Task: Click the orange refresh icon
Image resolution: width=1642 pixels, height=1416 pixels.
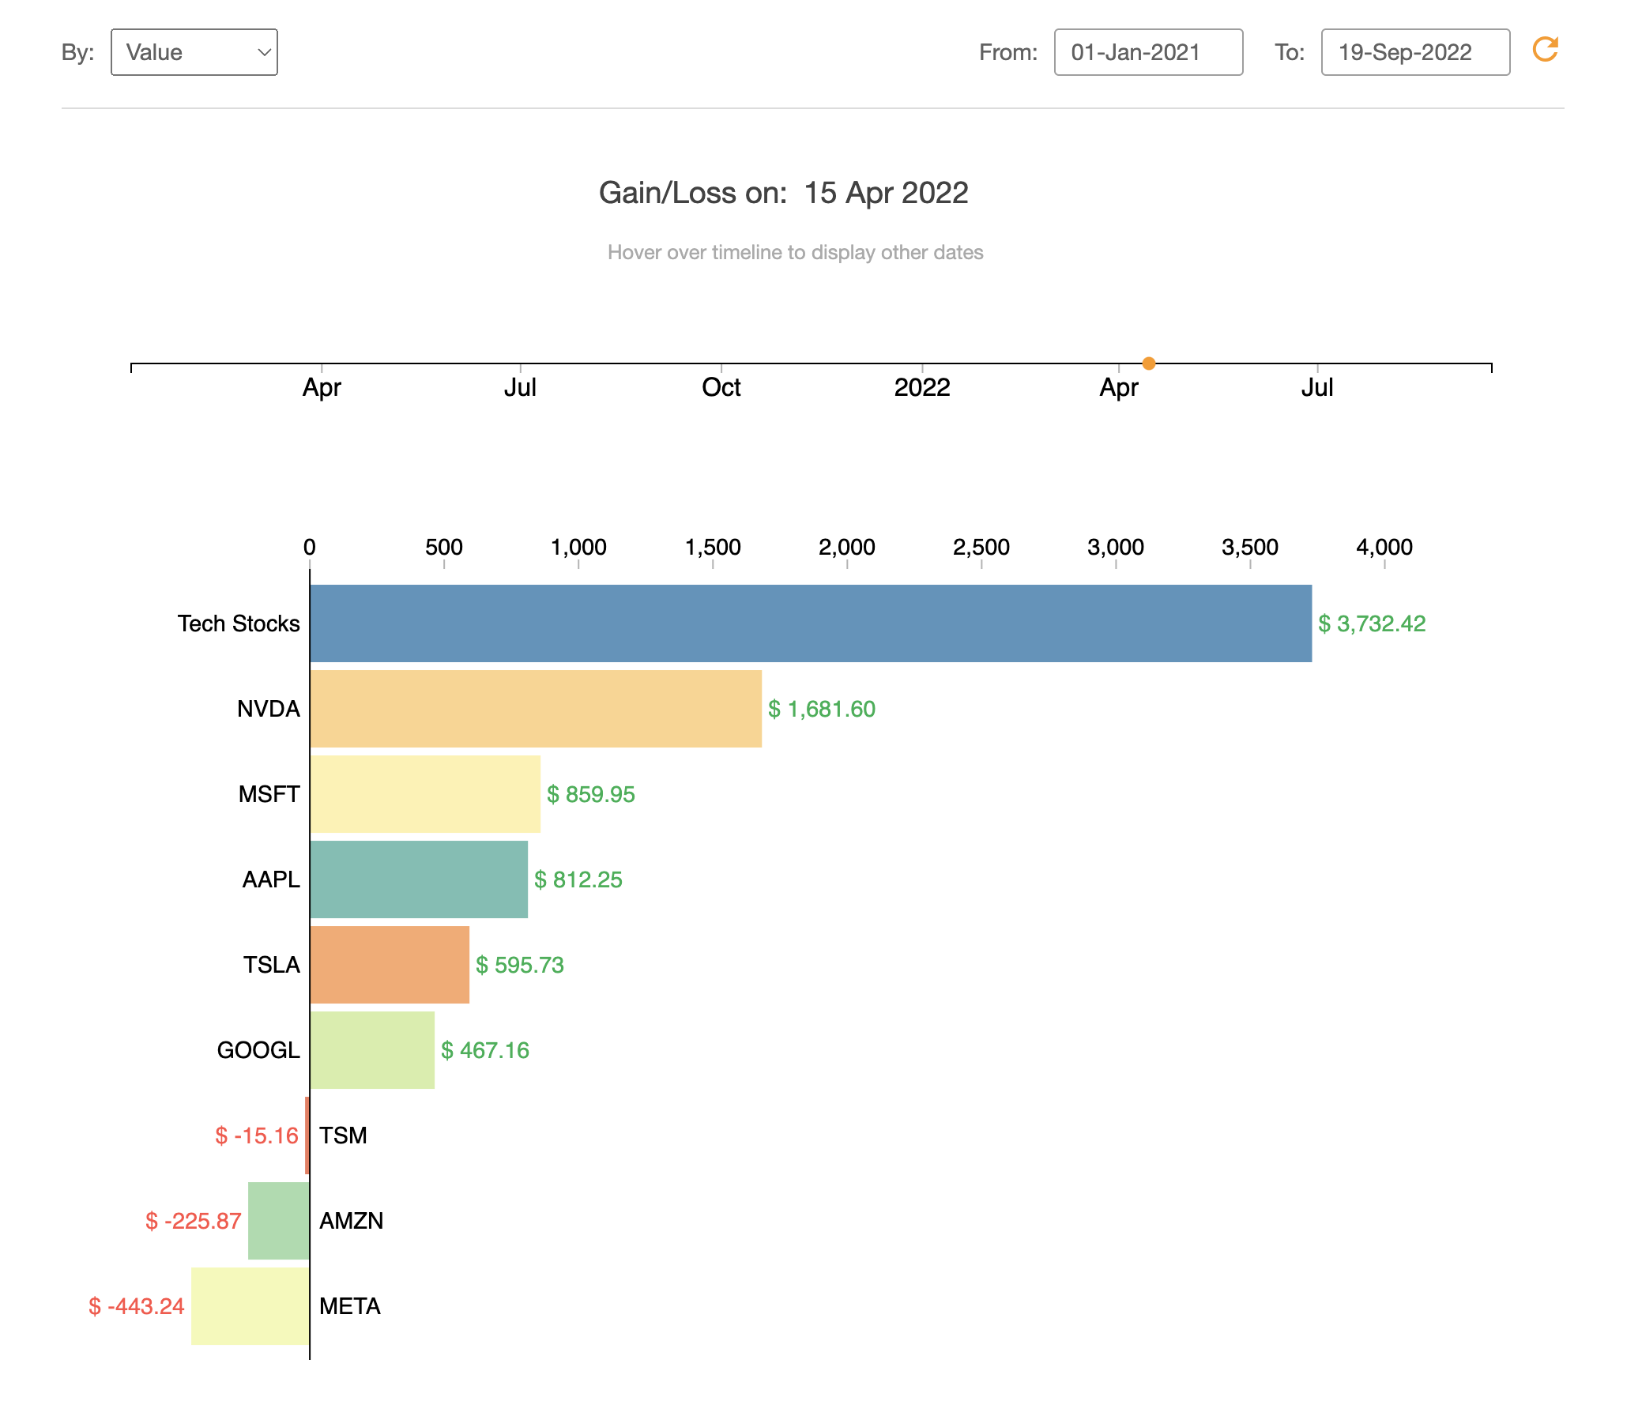Action: [1545, 50]
